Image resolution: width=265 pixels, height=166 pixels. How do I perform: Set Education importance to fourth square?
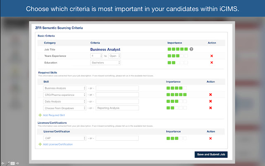[182, 63]
